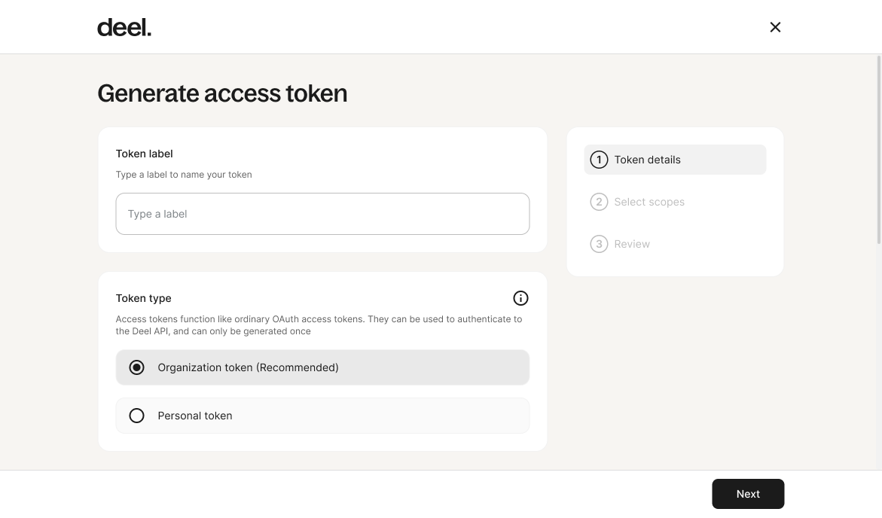The height and width of the screenshot is (518, 882).
Task: Click the Token type info icon
Action: tap(520, 298)
